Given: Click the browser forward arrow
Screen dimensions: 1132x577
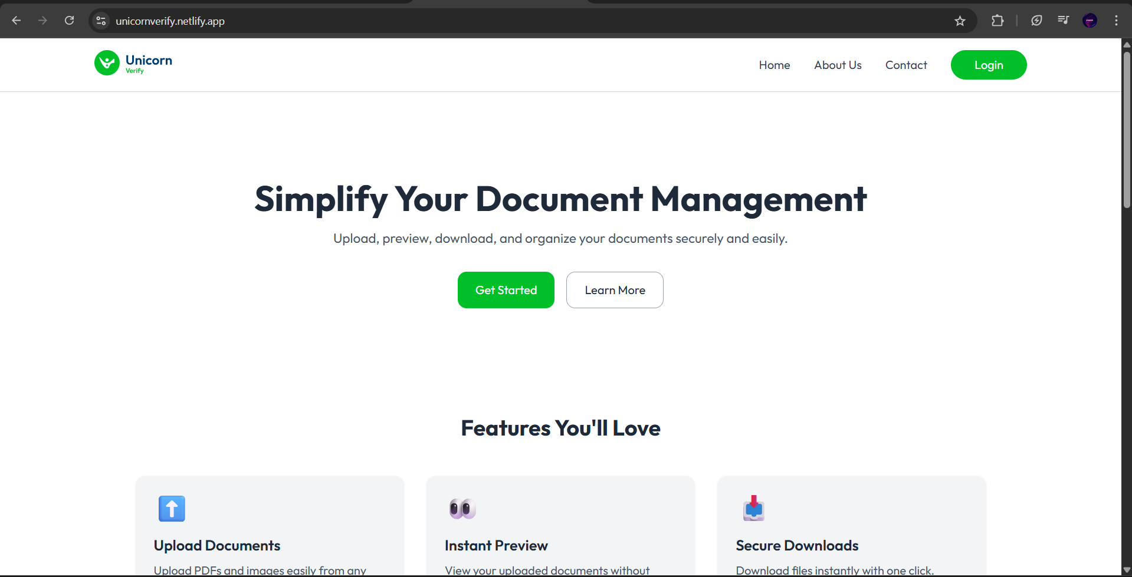Looking at the screenshot, I should pos(42,21).
